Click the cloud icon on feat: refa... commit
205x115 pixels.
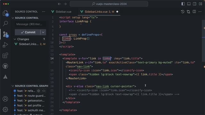(44, 91)
